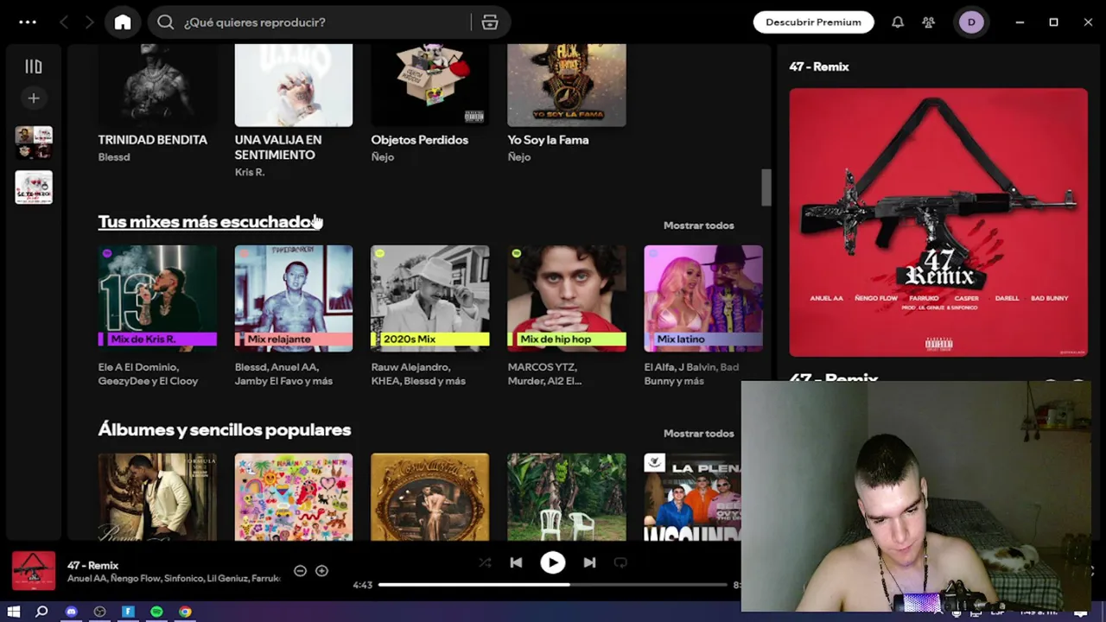Open OBS Studio from taskbar
The image size is (1106, 622).
point(99,612)
